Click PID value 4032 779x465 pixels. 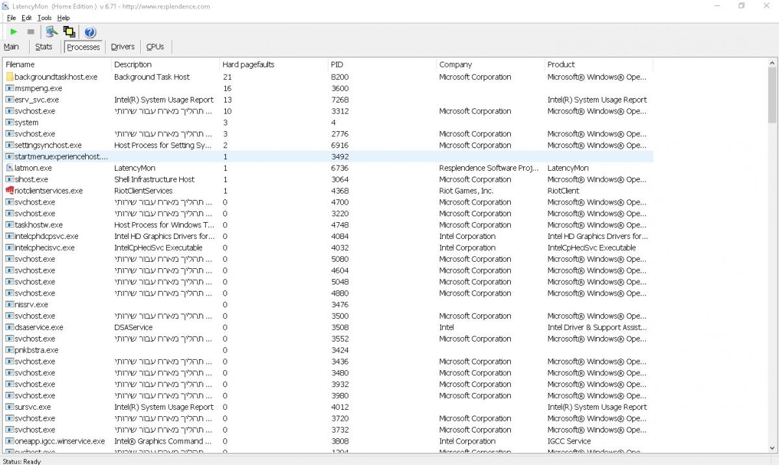(x=340, y=247)
